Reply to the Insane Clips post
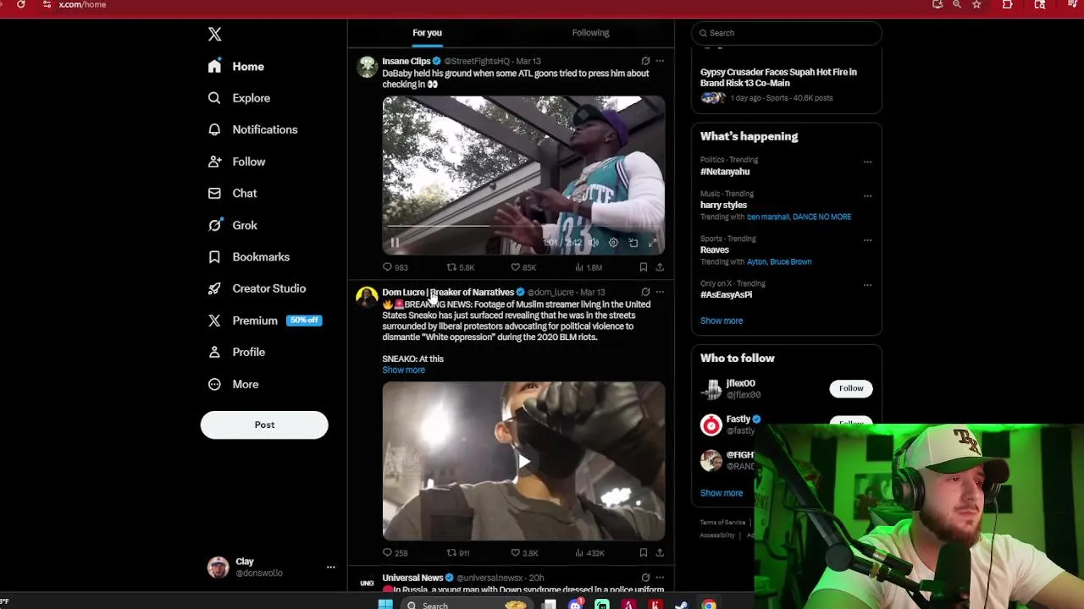Viewport: 1084px width, 609px height. pos(395,267)
